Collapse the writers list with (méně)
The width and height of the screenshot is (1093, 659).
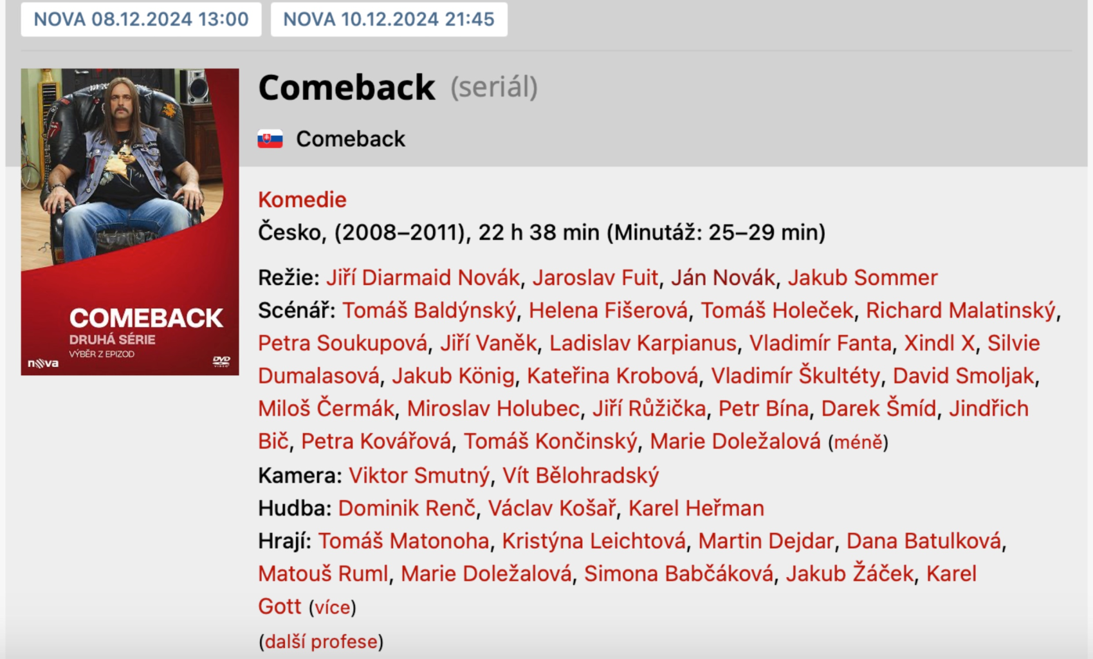coord(858,443)
